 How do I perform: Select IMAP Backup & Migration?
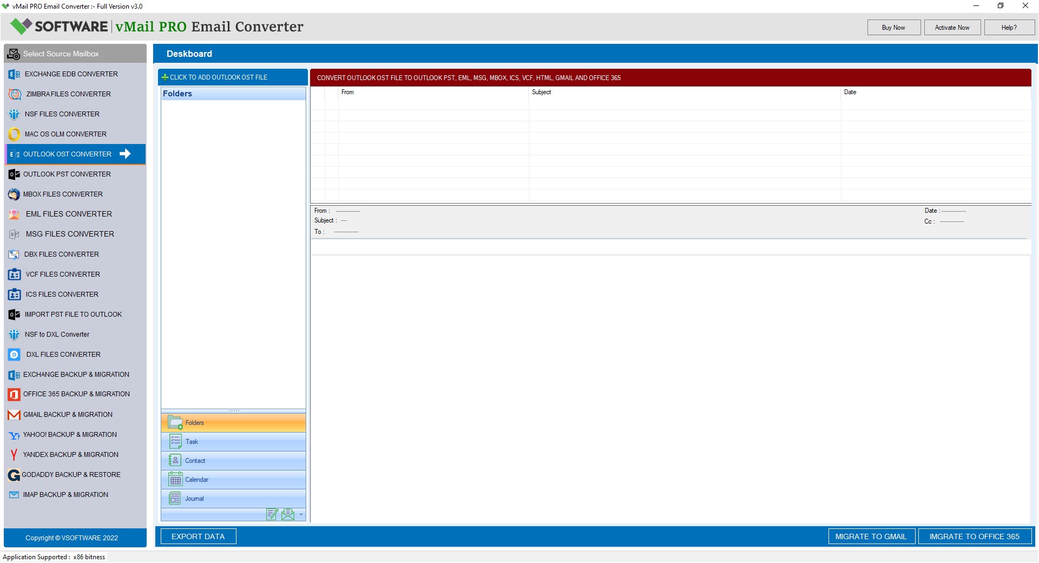click(x=75, y=495)
